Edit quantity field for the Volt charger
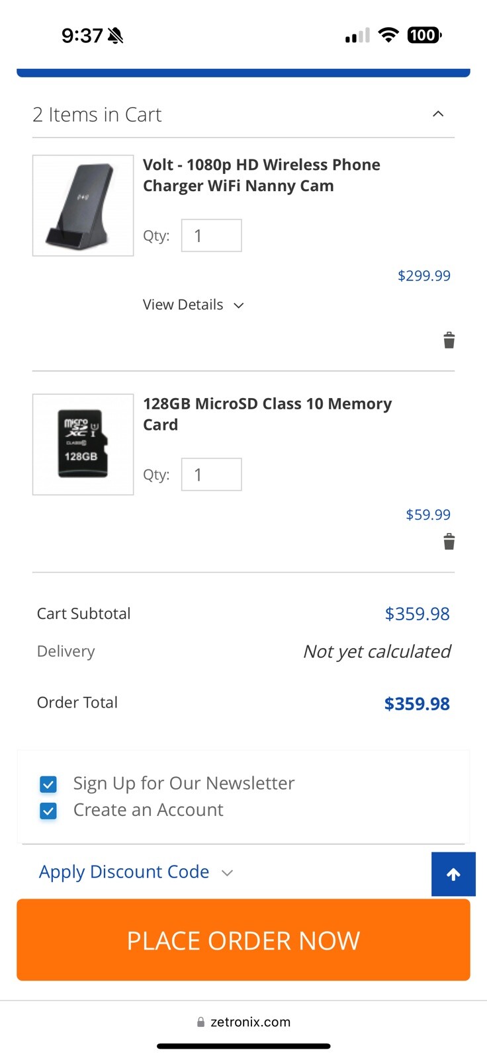 pyautogui.click(x=211, y=235)
